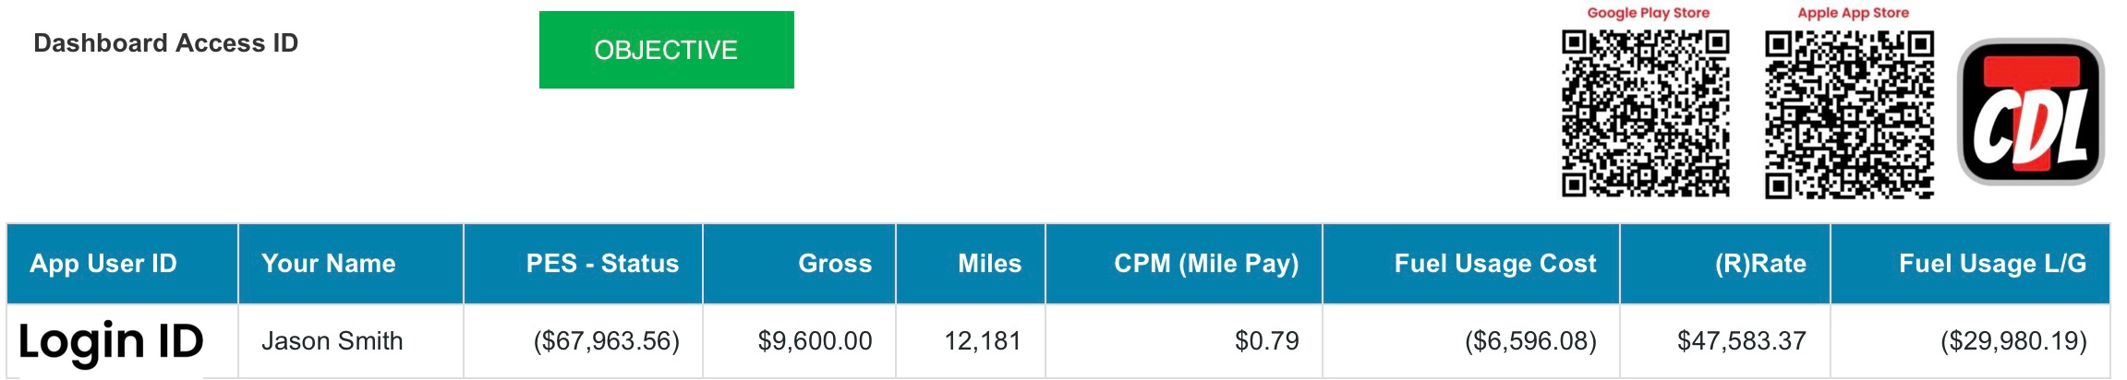This screenshot has width=2127, height=380.
Task: Select the Jason Smith name cell
Action: click(x=332, y=341)
